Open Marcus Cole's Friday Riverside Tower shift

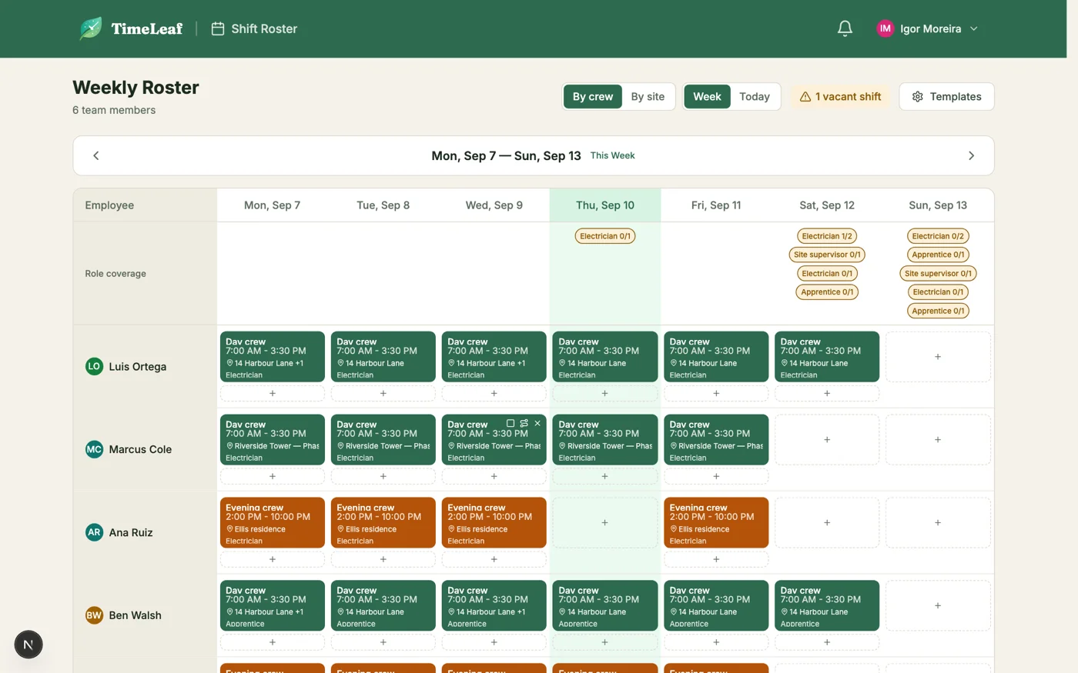pos(716,440)
